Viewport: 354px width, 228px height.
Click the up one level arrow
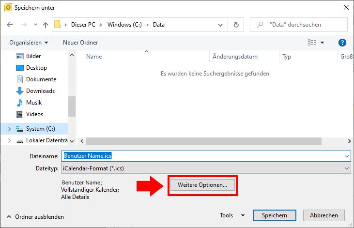(46, 25)
